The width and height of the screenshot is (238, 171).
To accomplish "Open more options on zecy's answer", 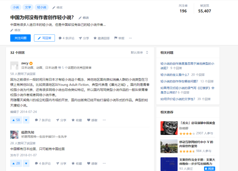I will pyautogui.click(x=104, y=120).
